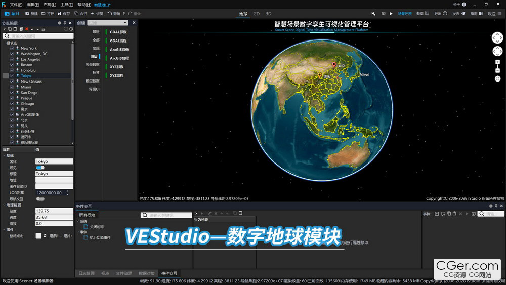Zoom out on the globe
The height and width of the screenshot is (285, 506).
point(497,70)
